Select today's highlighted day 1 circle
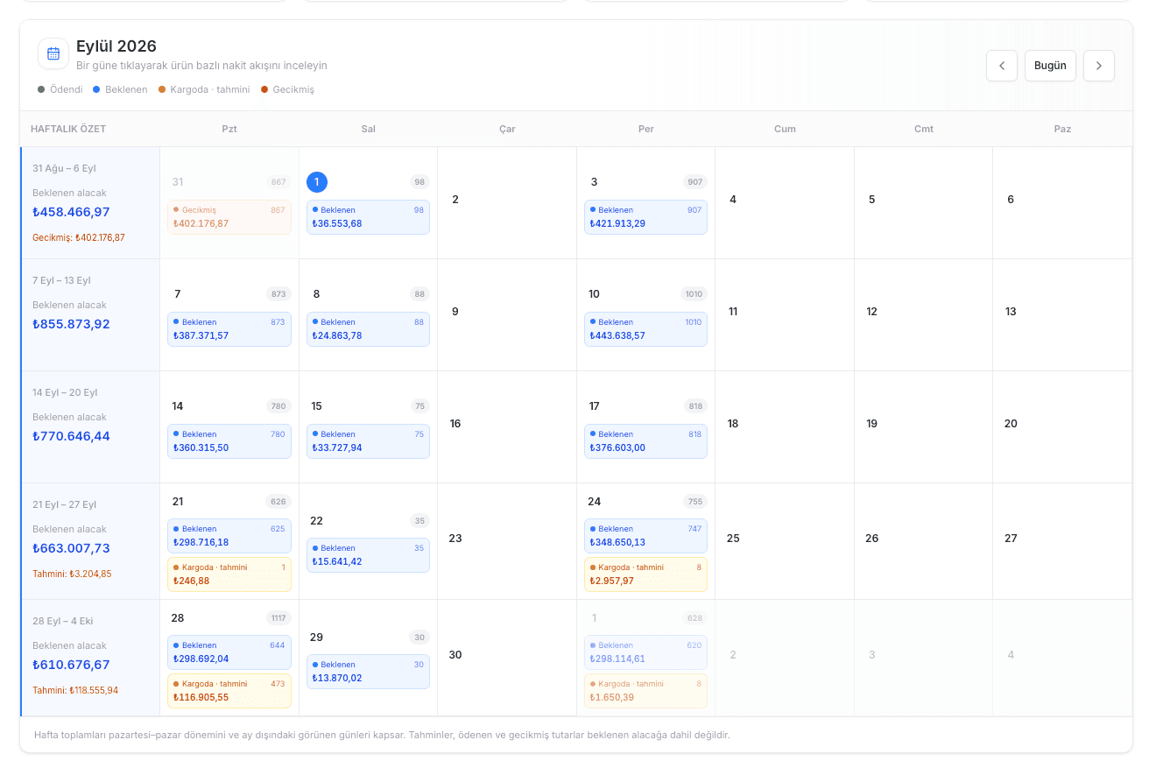 tap(317, 182)
